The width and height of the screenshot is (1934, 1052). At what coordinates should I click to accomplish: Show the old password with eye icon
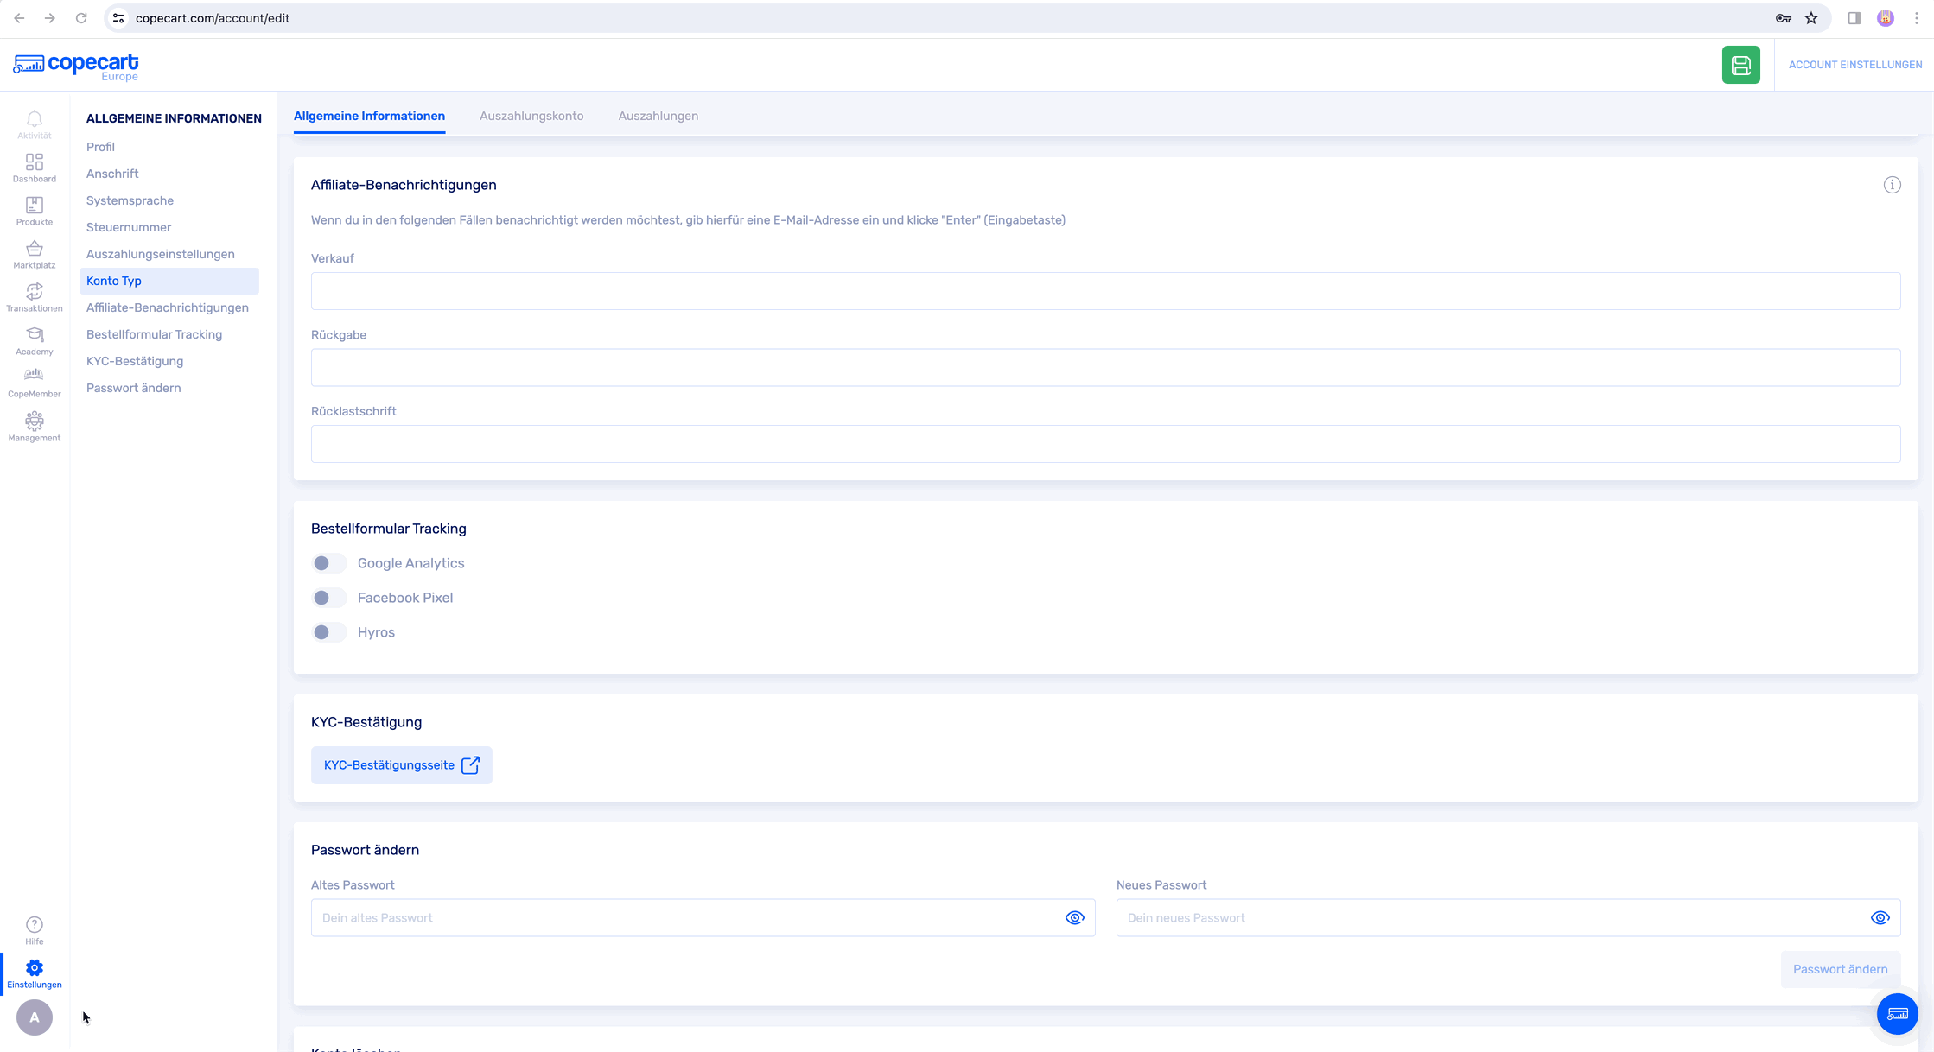pyautogui.click(x=1074, y=917)
